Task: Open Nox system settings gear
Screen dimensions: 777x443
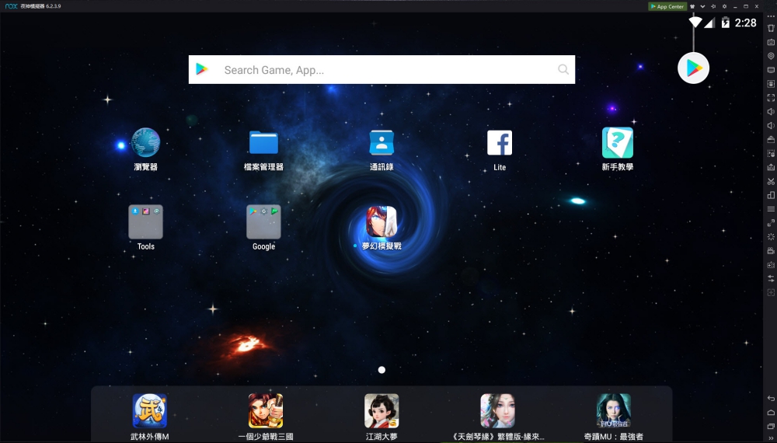Action: 724,6
